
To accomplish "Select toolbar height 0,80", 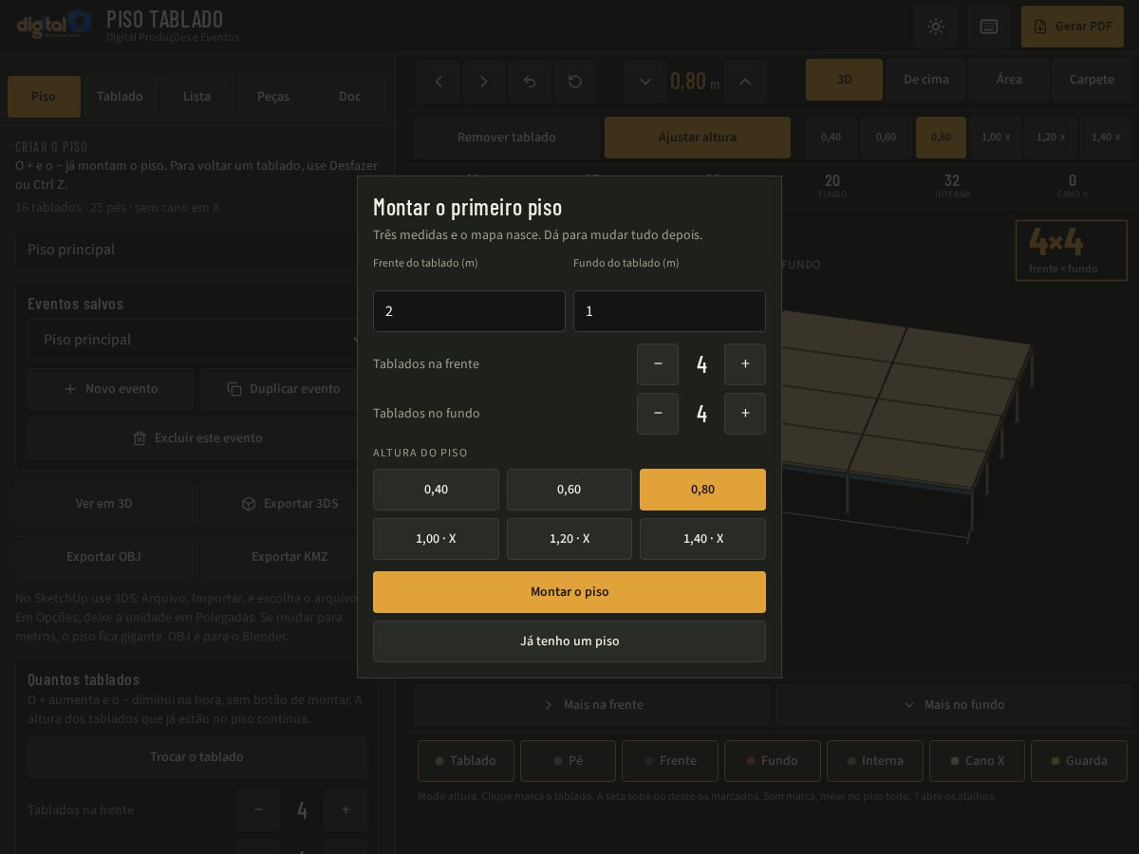I will (941, 138).
